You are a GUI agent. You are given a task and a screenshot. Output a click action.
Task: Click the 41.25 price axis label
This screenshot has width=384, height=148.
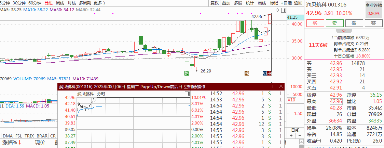296,17
